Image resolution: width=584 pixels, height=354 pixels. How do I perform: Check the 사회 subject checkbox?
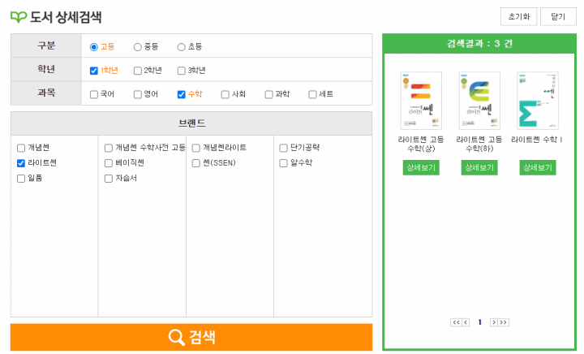[225, 95]
